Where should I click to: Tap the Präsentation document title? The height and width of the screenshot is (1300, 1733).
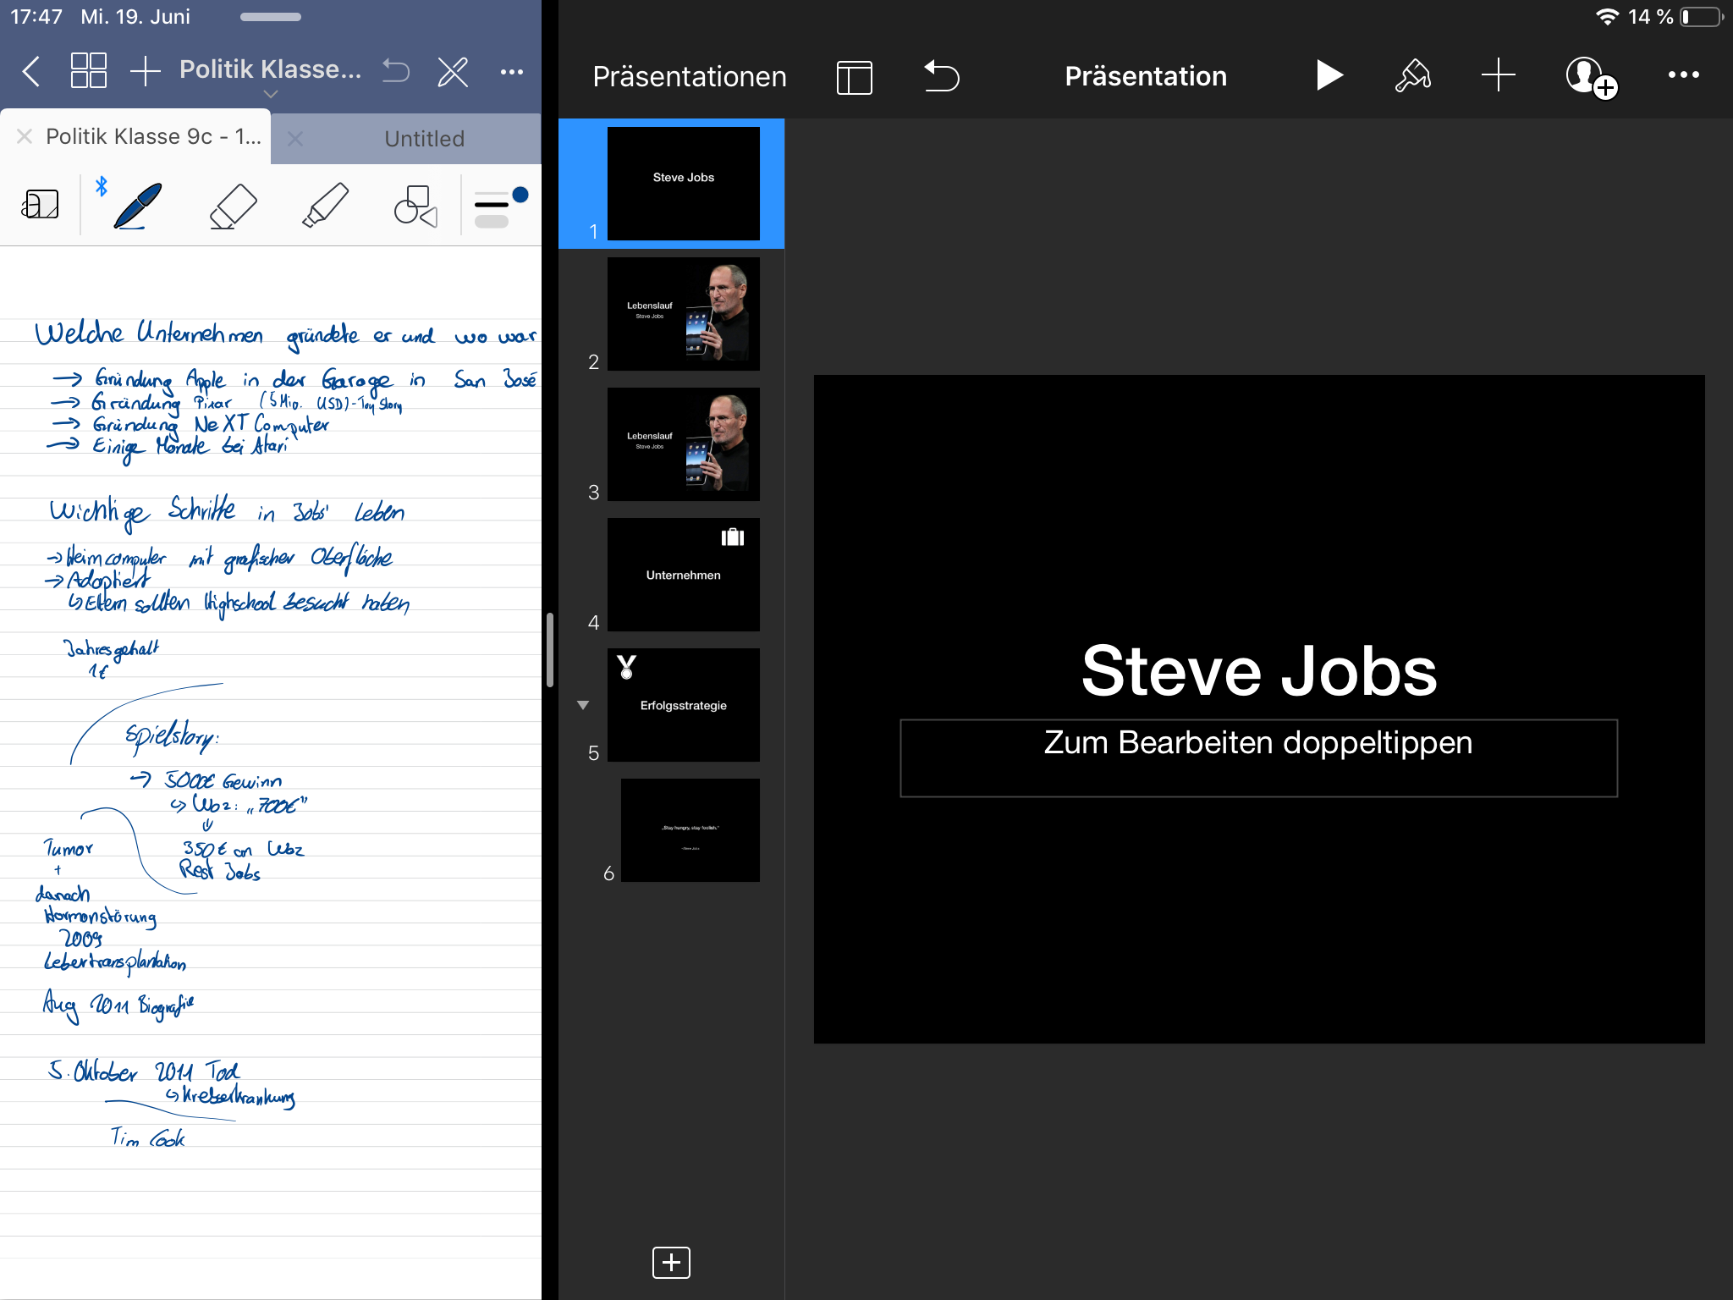(x=1146, y=76)
